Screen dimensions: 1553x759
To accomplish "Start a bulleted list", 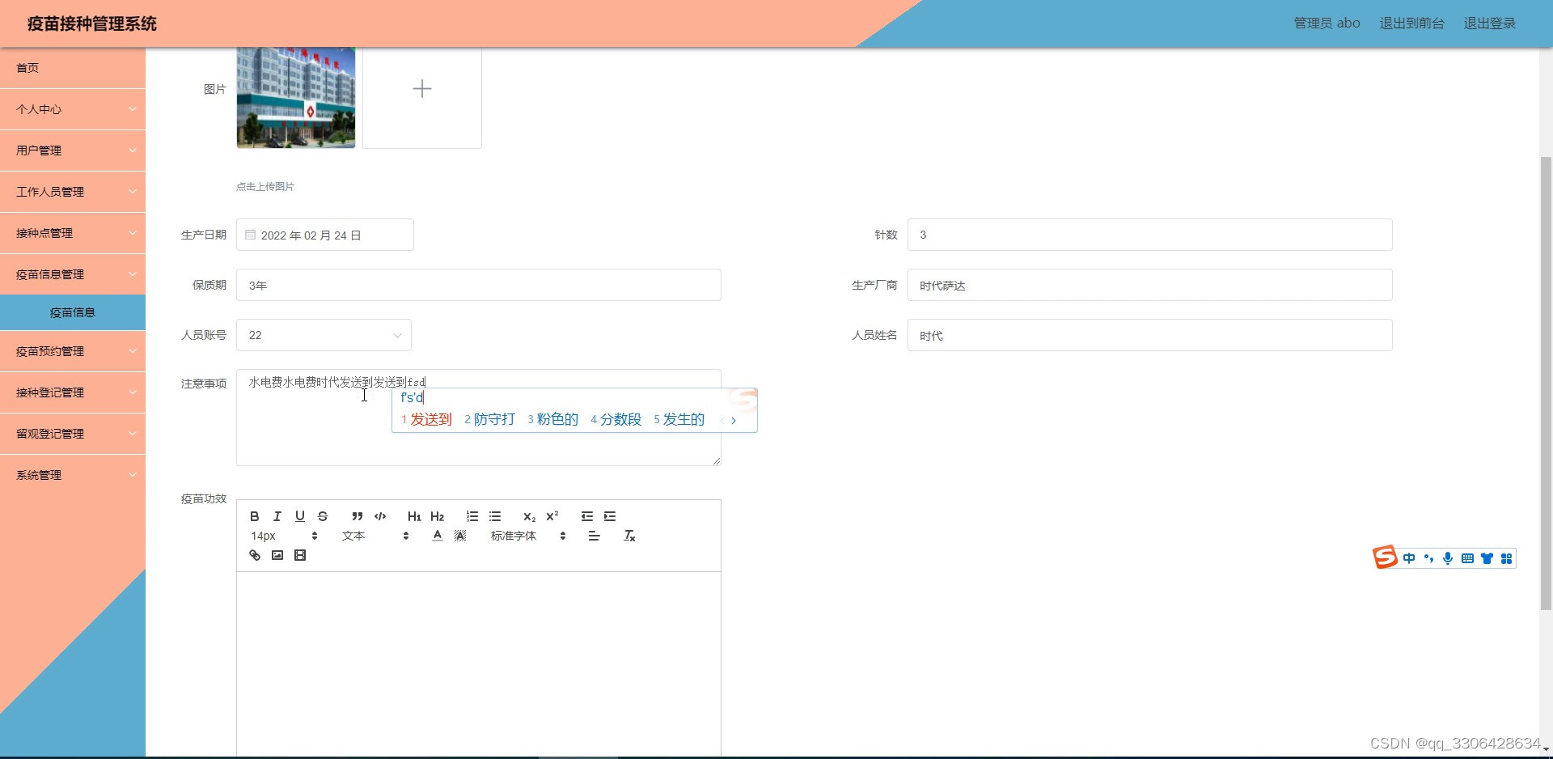I will coord(495,516).
